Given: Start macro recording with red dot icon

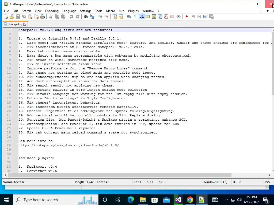Looking at the screenshot, I should [187, 17].
